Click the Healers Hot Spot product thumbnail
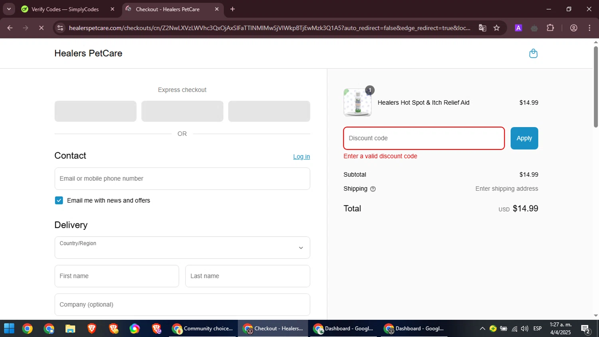 (x=357, y=102)
